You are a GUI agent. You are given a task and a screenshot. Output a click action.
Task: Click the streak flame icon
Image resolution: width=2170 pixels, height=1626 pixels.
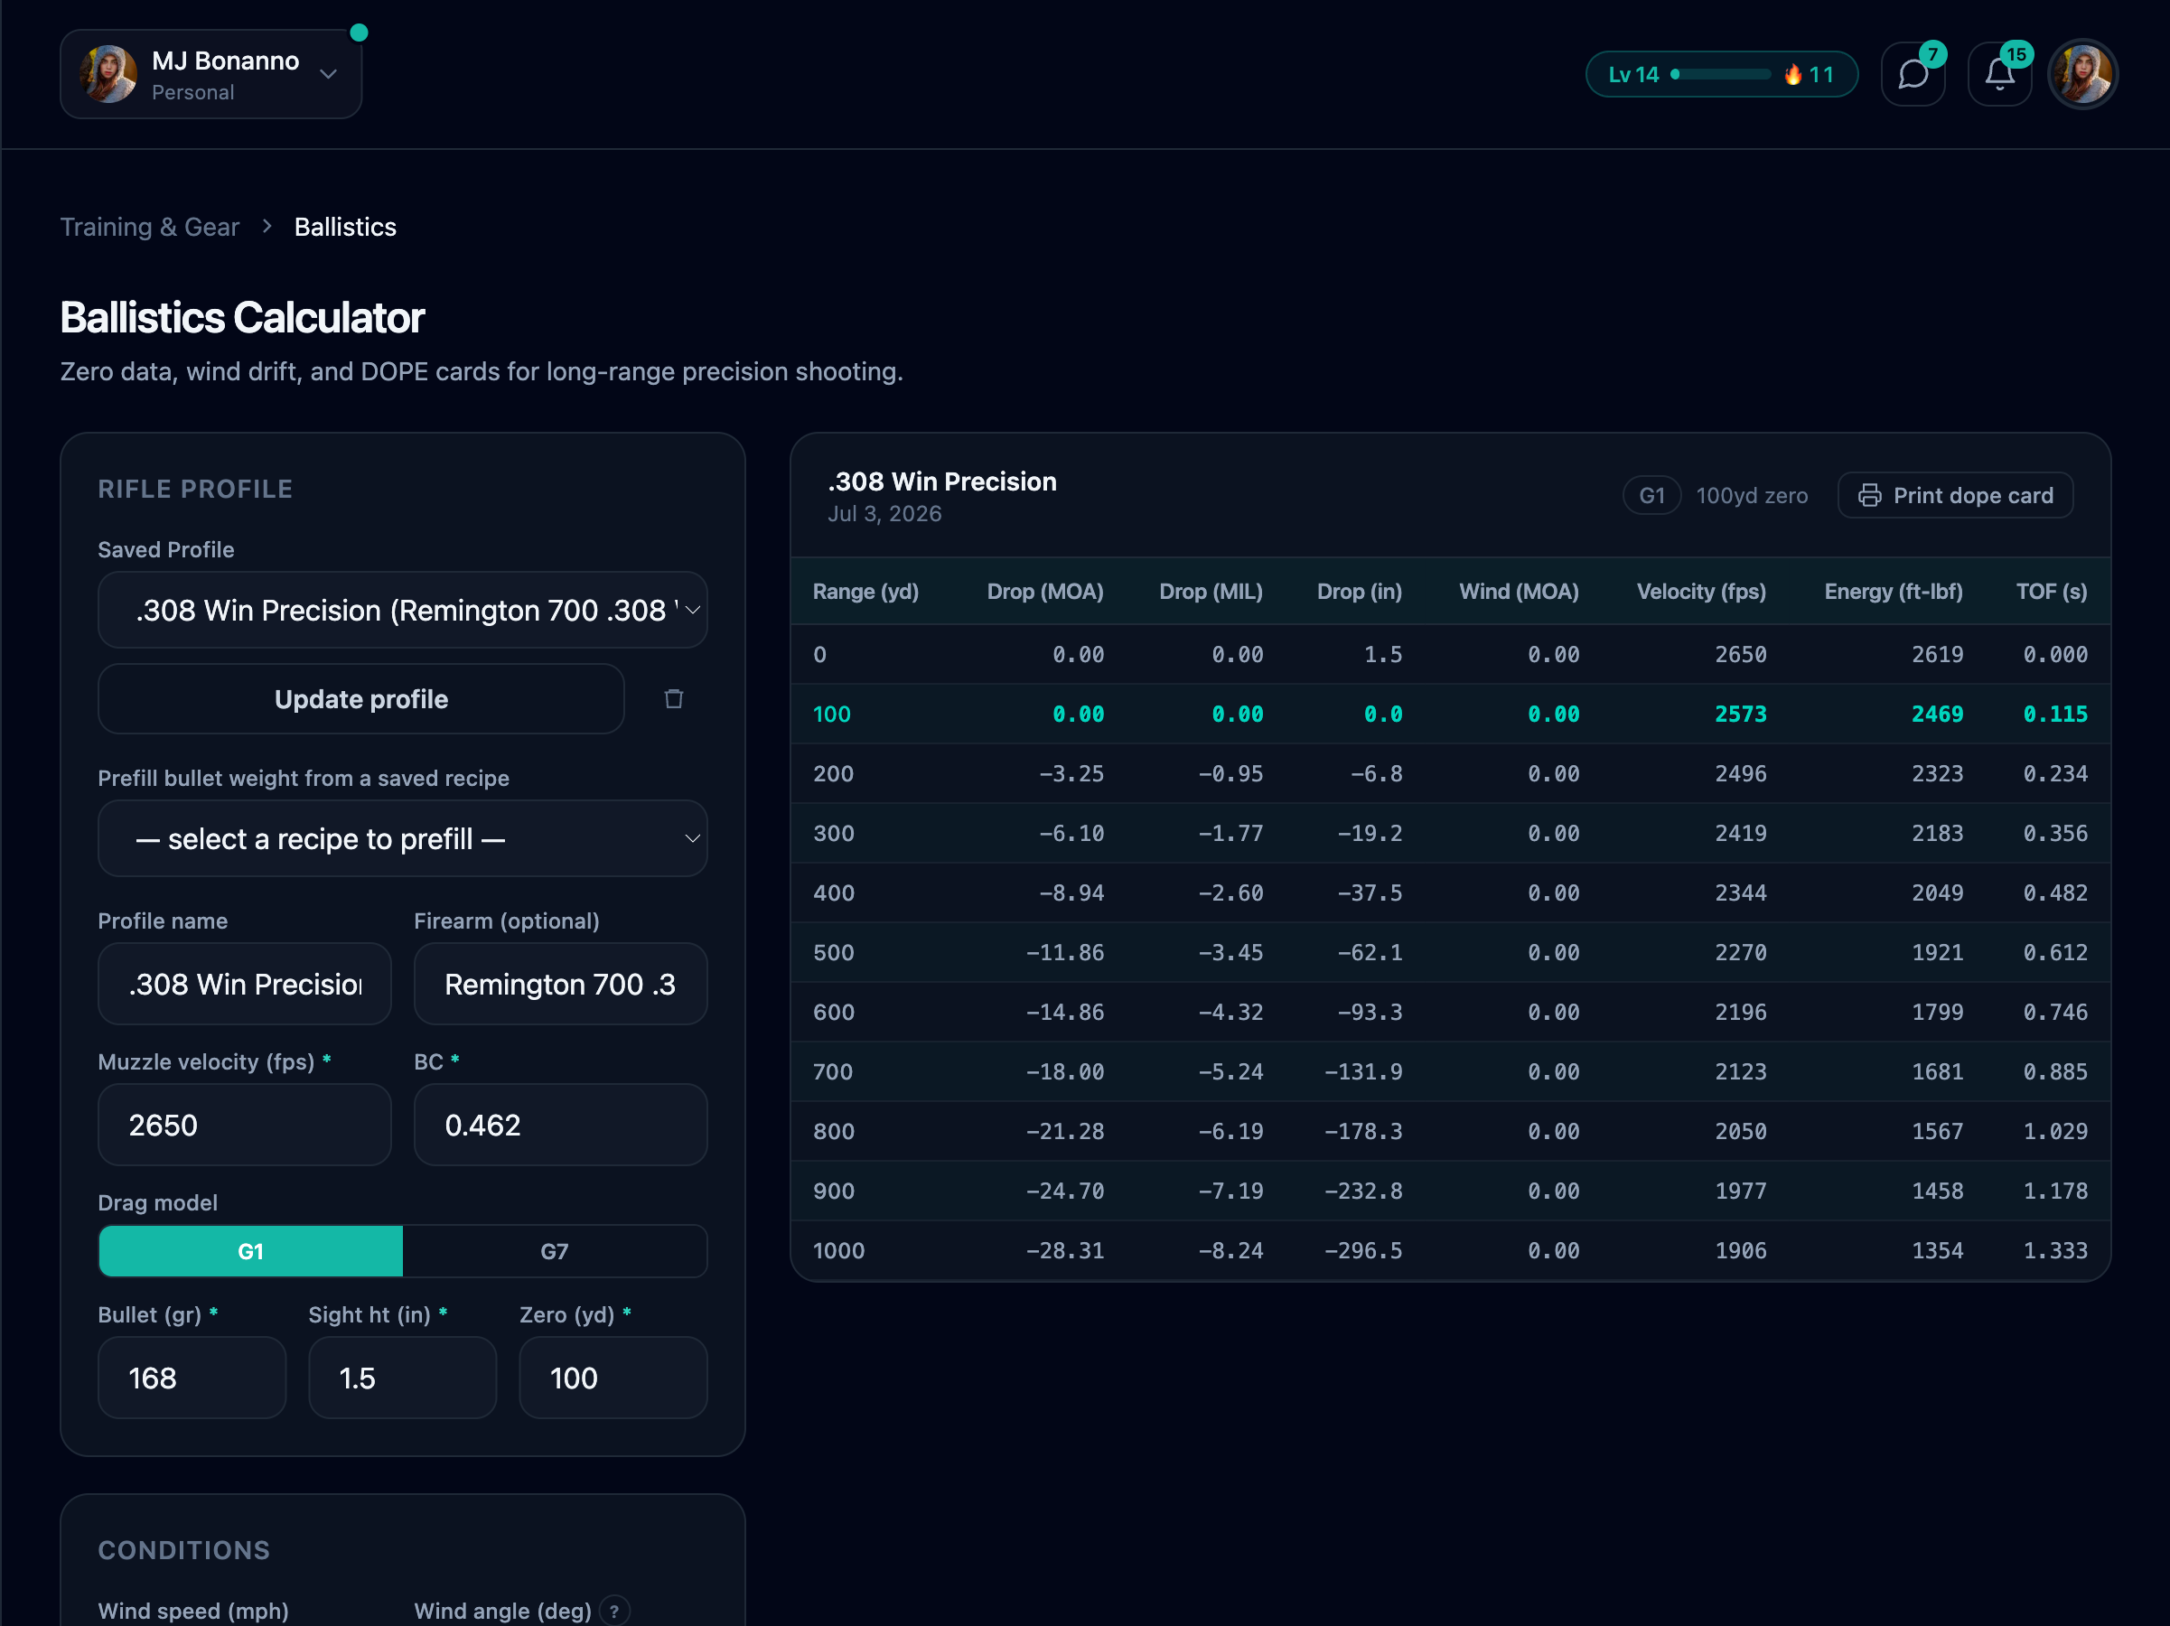[1792, 75]
